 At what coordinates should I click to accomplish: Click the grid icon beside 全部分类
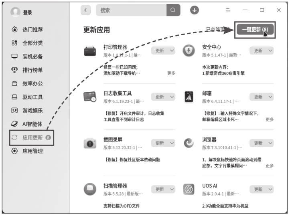pos(14,43)
